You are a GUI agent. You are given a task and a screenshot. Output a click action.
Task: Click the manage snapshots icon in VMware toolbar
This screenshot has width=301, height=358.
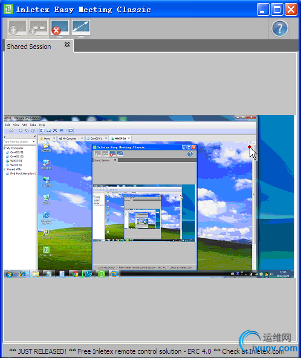[33, 131]
